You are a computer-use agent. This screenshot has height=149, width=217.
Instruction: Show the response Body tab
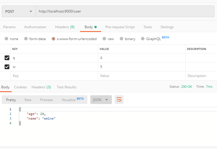tap(6, 87)
